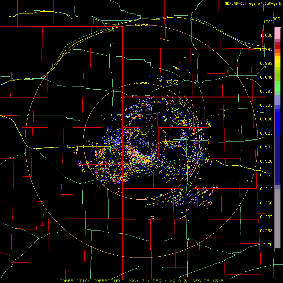The image size is (283, 283).
Task: Click the 0.520 scale value
Action: [266, 161]
